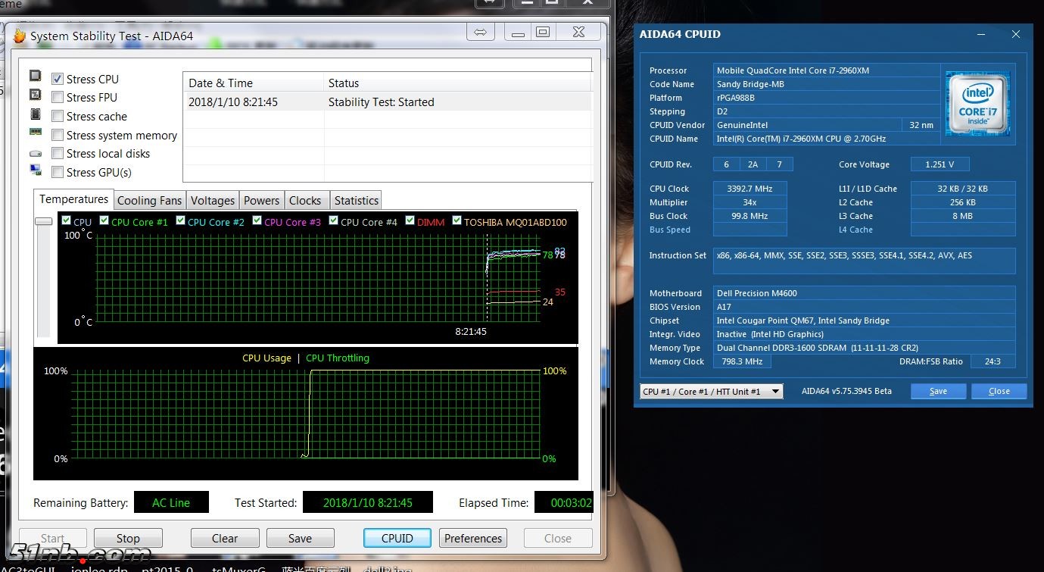Viewport: 1044px width, 572px height.
Task: Stop the stability test
Action: click(128, 539)
